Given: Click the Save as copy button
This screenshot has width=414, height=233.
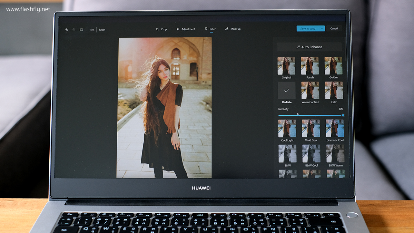Looking at the screenshot, I should 308,29.
